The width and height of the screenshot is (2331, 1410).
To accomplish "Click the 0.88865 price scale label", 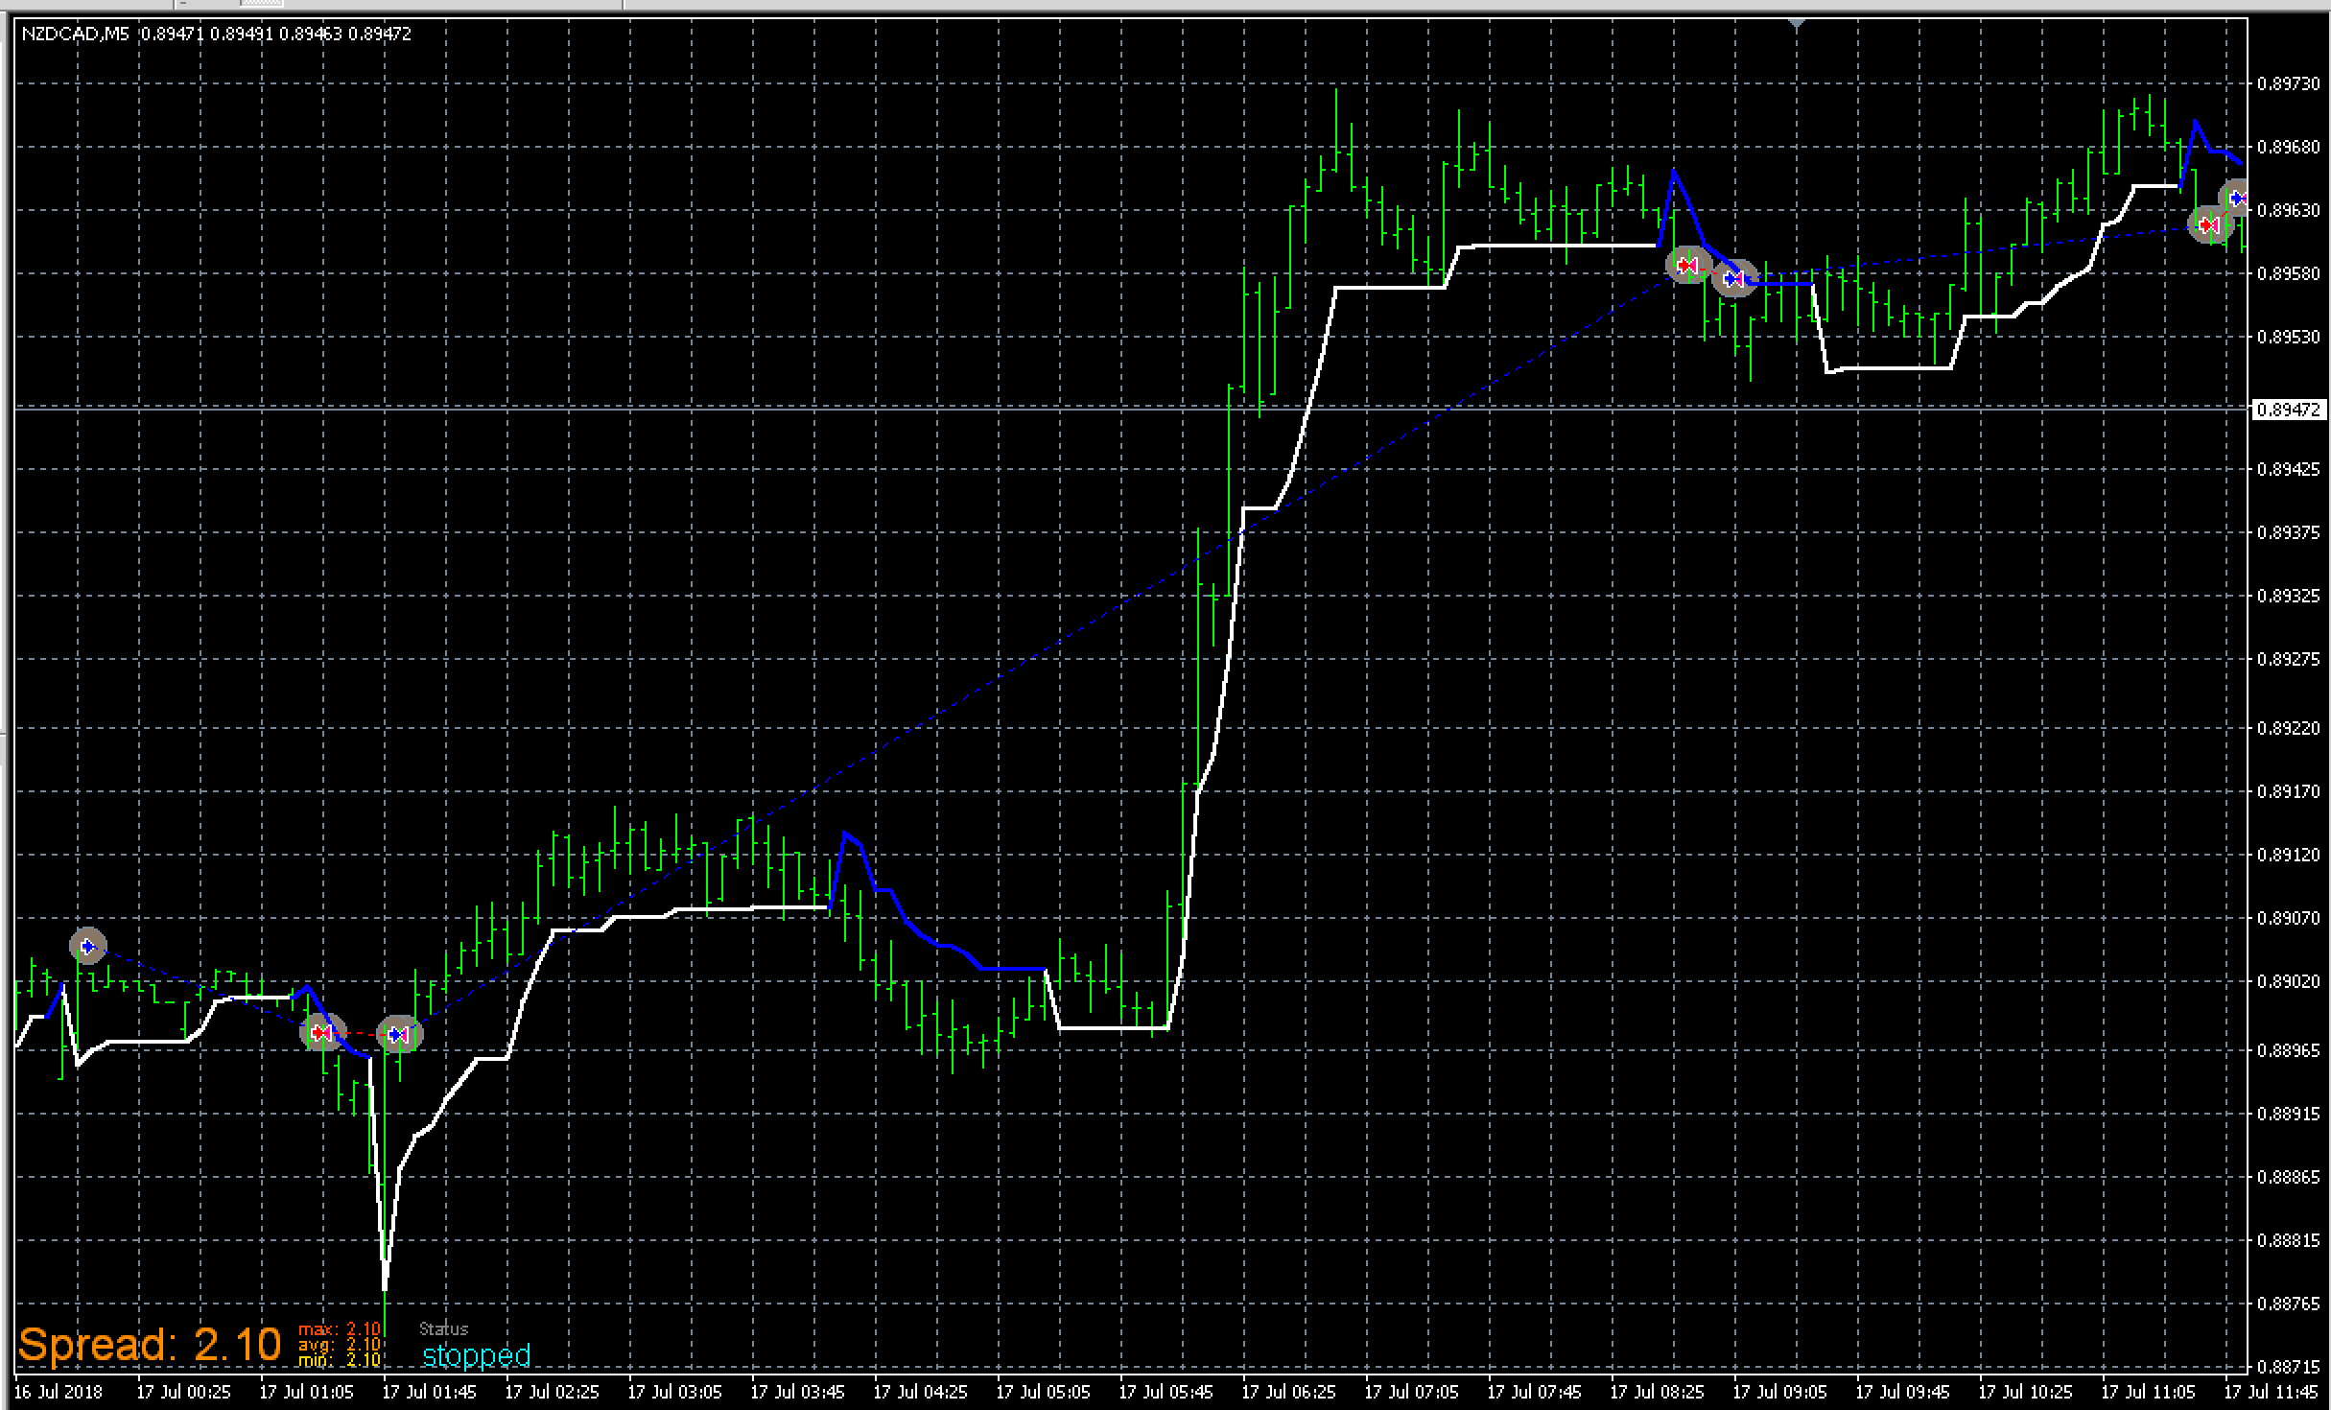I will 2288,1177.
